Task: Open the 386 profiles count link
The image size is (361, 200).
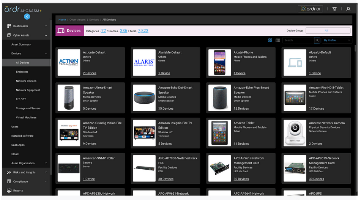Action: (x=123, y=31)
